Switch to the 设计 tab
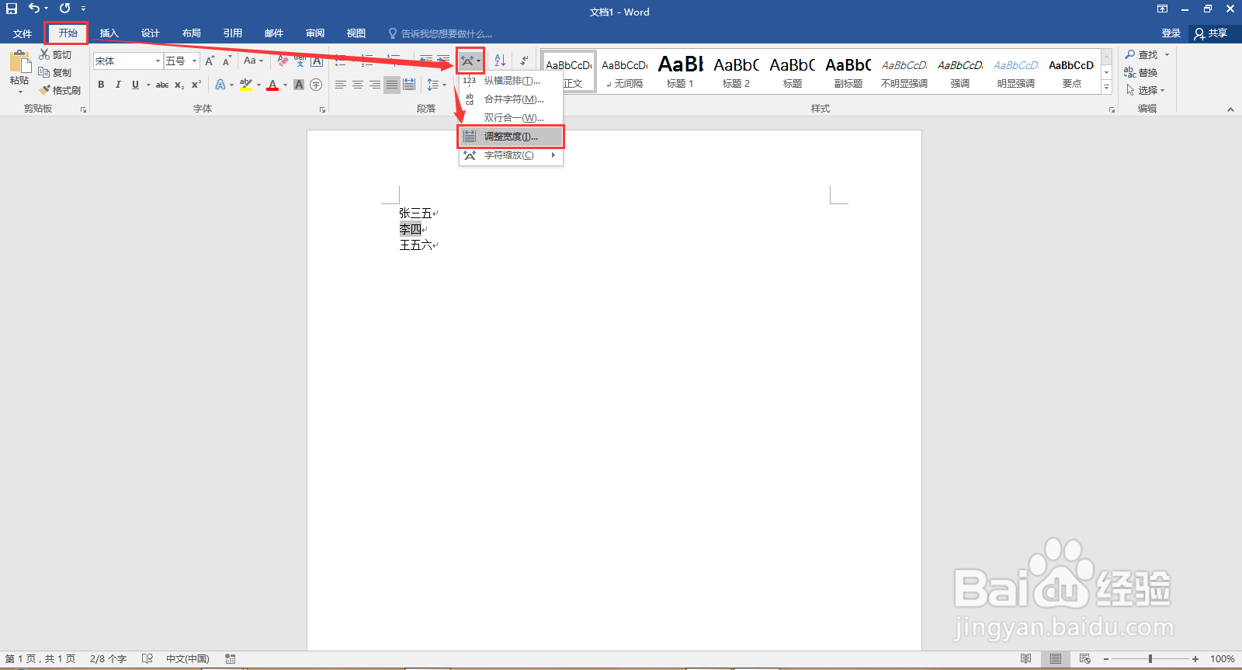Viewport: 1242px width, 670px height. [151, 33]
